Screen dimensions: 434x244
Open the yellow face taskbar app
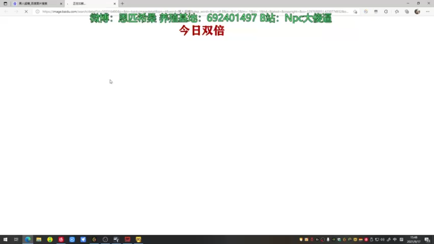pos(138,239)
